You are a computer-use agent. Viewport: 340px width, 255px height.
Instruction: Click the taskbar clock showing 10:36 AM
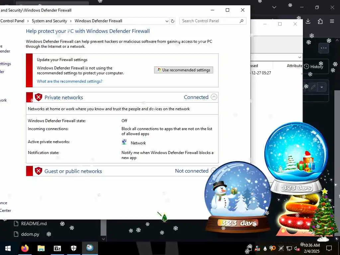(311, 248)
